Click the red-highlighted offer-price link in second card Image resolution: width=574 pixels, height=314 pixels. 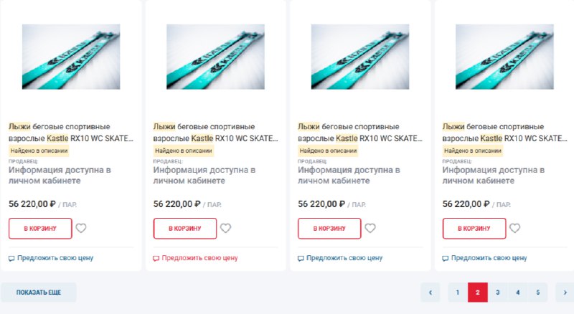tap(199, 258)
